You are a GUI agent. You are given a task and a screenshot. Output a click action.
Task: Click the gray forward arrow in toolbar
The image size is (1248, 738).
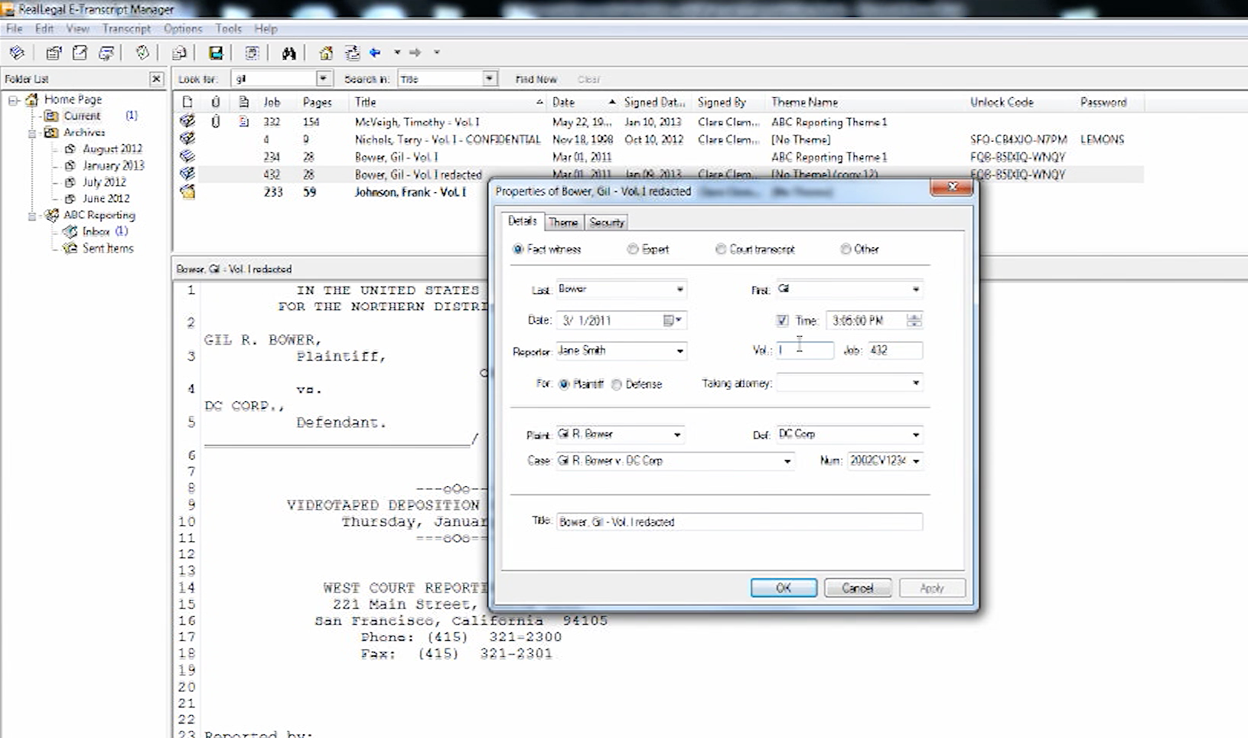(x=415, y=53)
